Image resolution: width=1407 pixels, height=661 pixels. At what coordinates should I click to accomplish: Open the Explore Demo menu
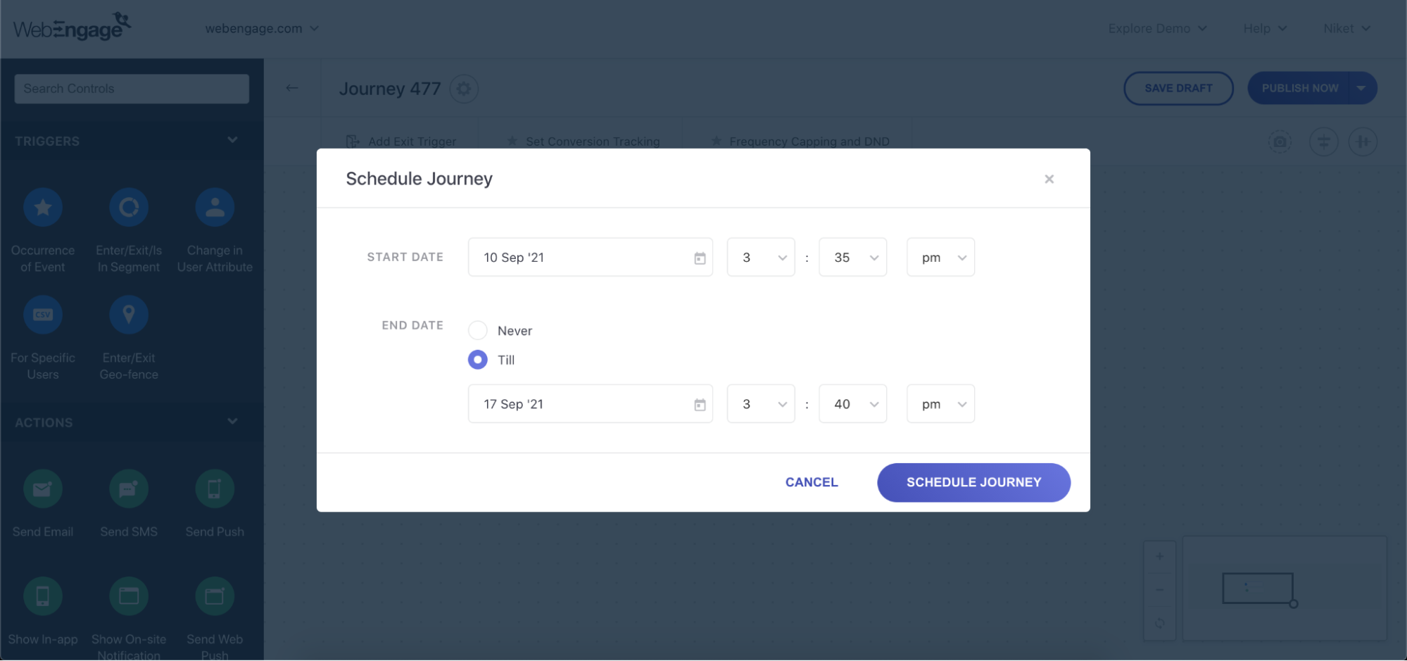point(1157,28)
